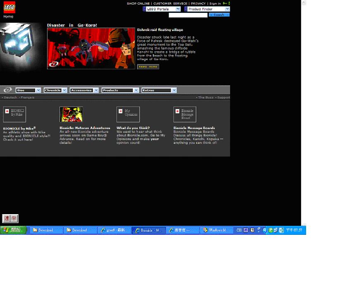Click the taskbar clock showing 07:57
Screen dimensions: 359x296
click(294, 230)
